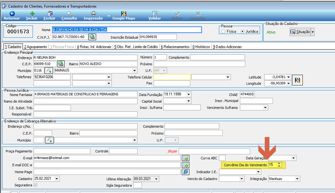The height and width of the screenshot is (193, 335).
Task: Open first Telefones type dropdown
Action: pyautogui.click(x=109, y=77)
